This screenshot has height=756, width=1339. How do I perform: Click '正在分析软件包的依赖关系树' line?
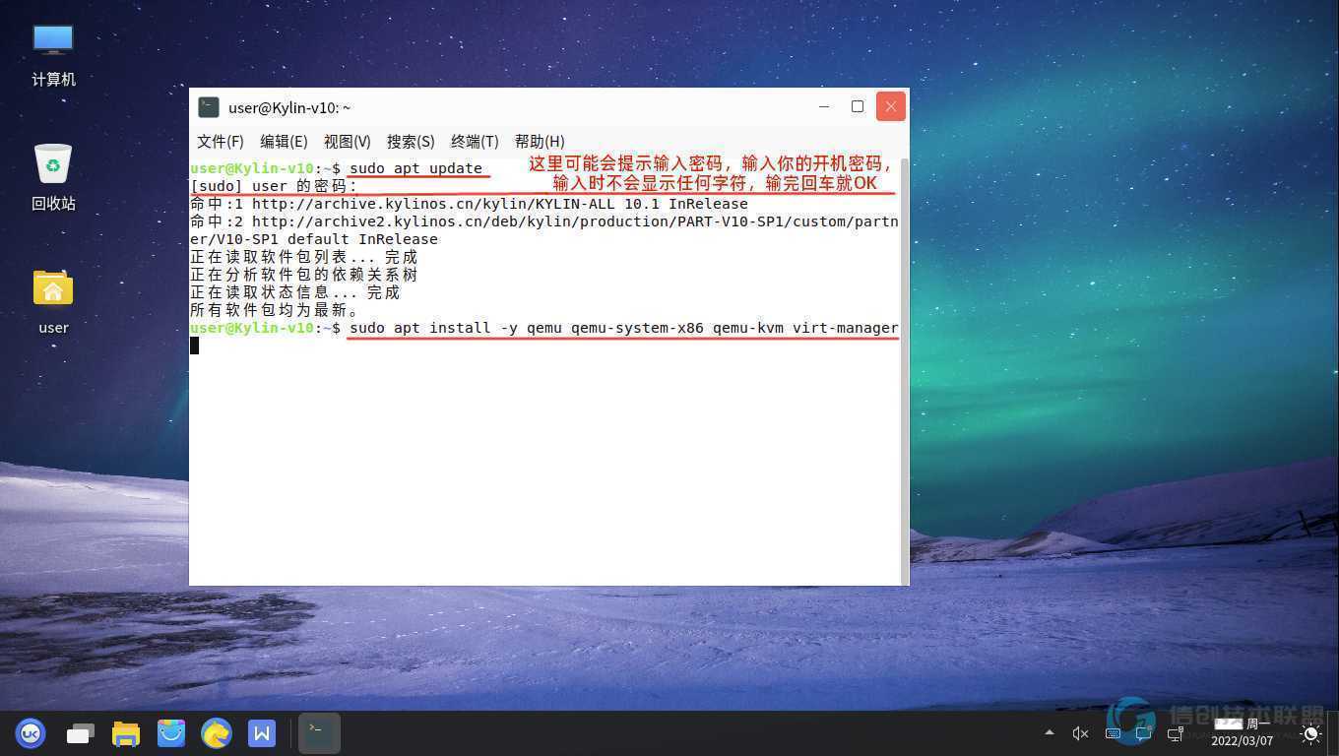(x=303, y=275)
